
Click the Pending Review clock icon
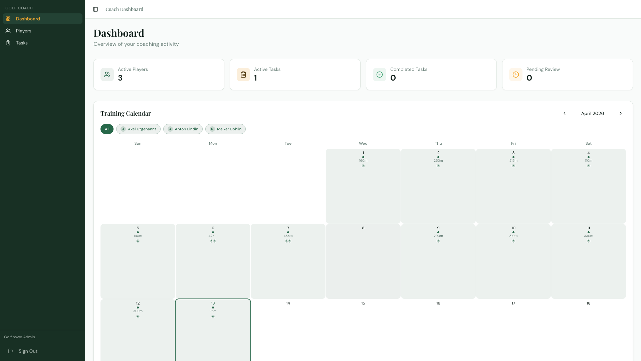coord(516,75)
